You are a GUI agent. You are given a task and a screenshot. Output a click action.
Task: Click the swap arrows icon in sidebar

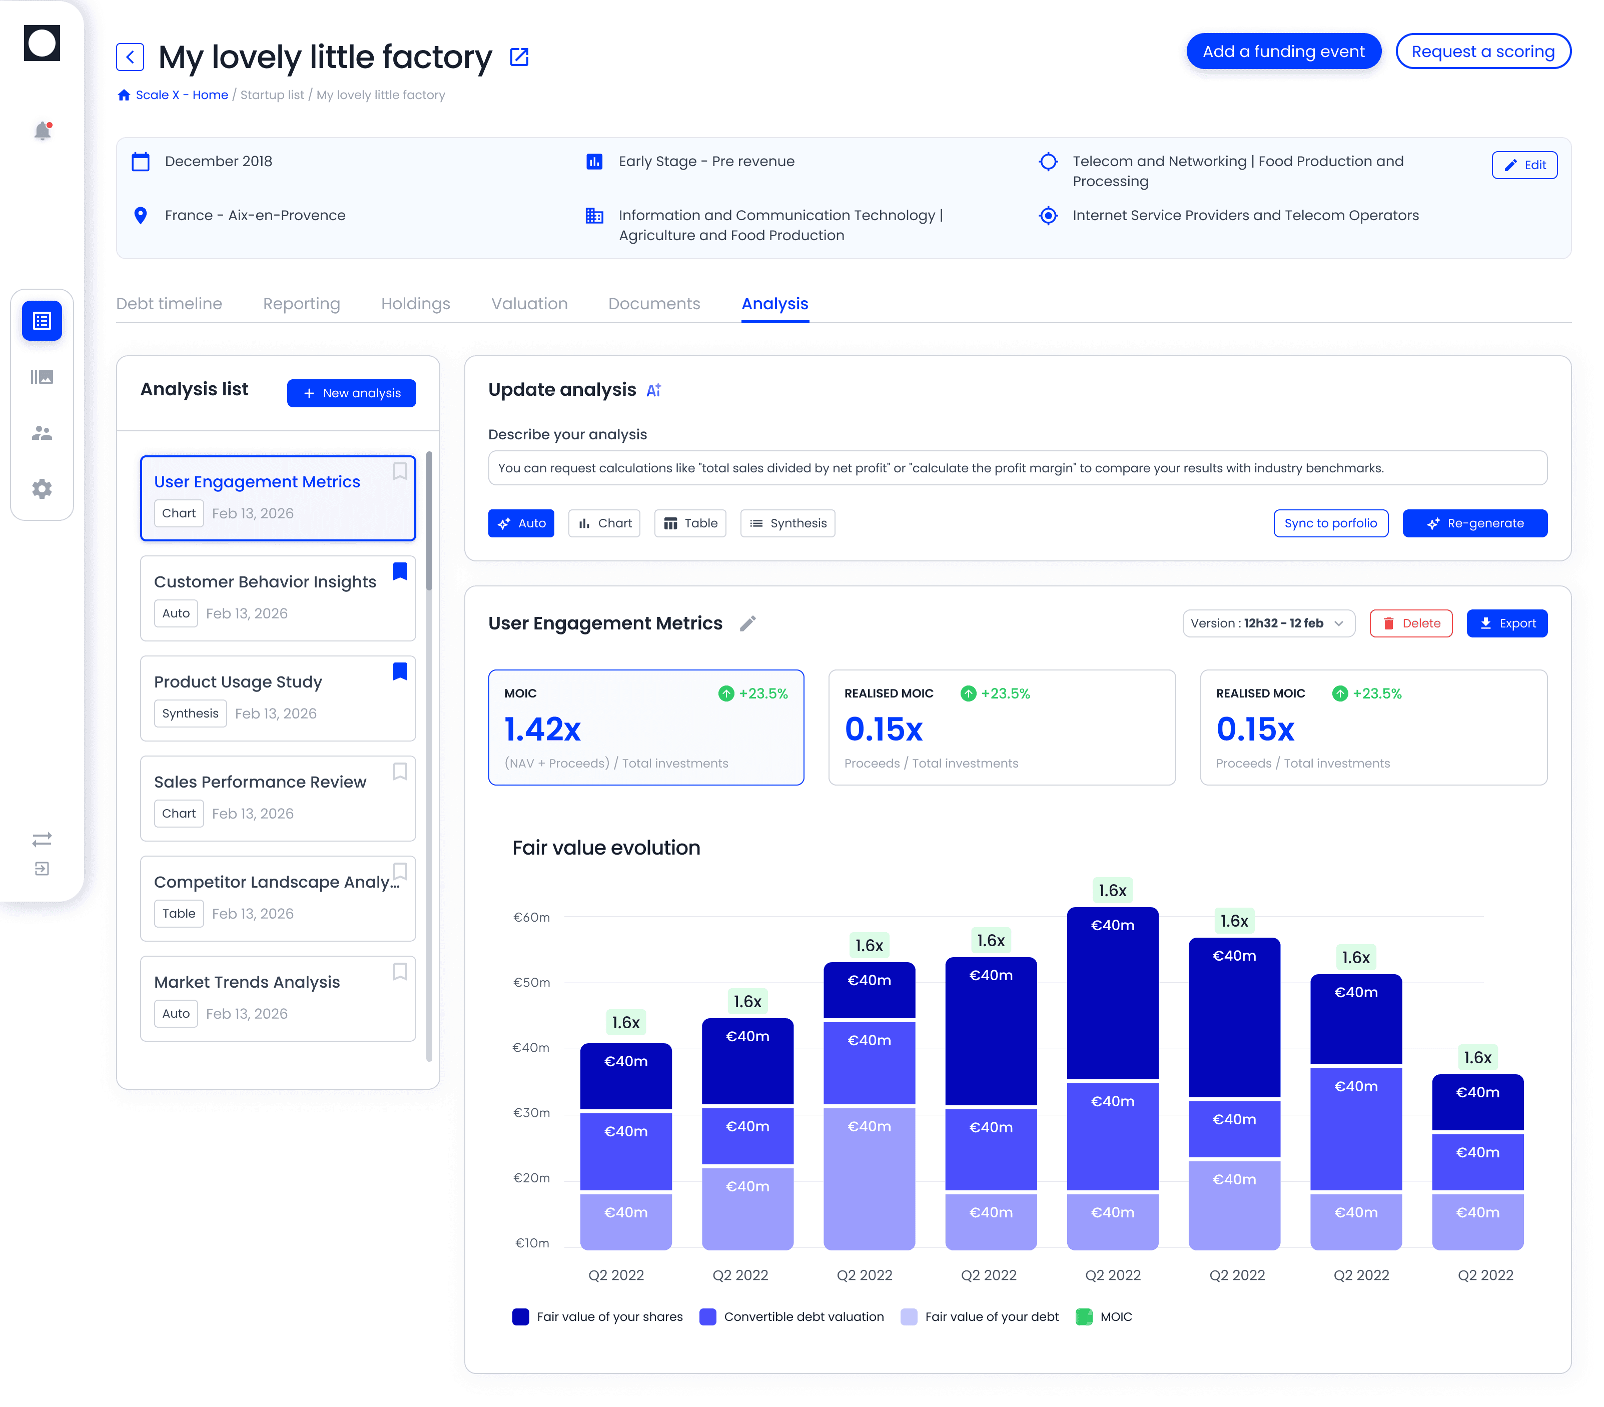point(43,840)
